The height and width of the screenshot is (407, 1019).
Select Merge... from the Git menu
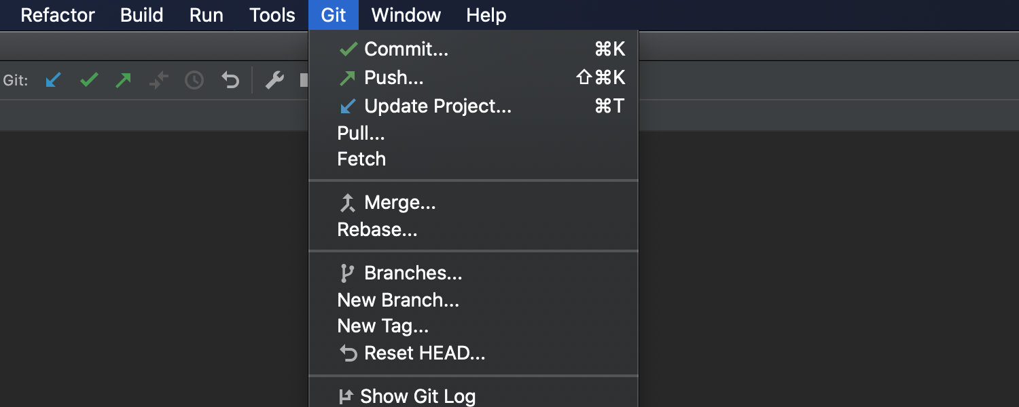point(399,203)
